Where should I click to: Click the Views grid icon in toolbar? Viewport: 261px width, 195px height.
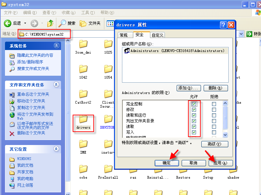tap(110, 24)
